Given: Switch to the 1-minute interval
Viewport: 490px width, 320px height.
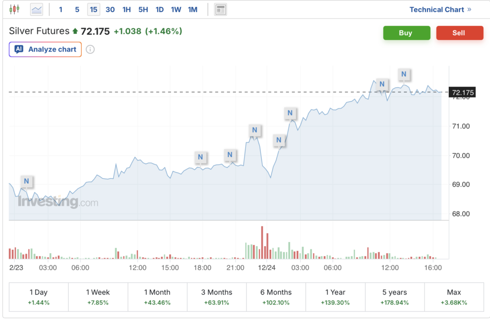Looking at the screenshot, I should pyautogui.click(x=61, y=10).
